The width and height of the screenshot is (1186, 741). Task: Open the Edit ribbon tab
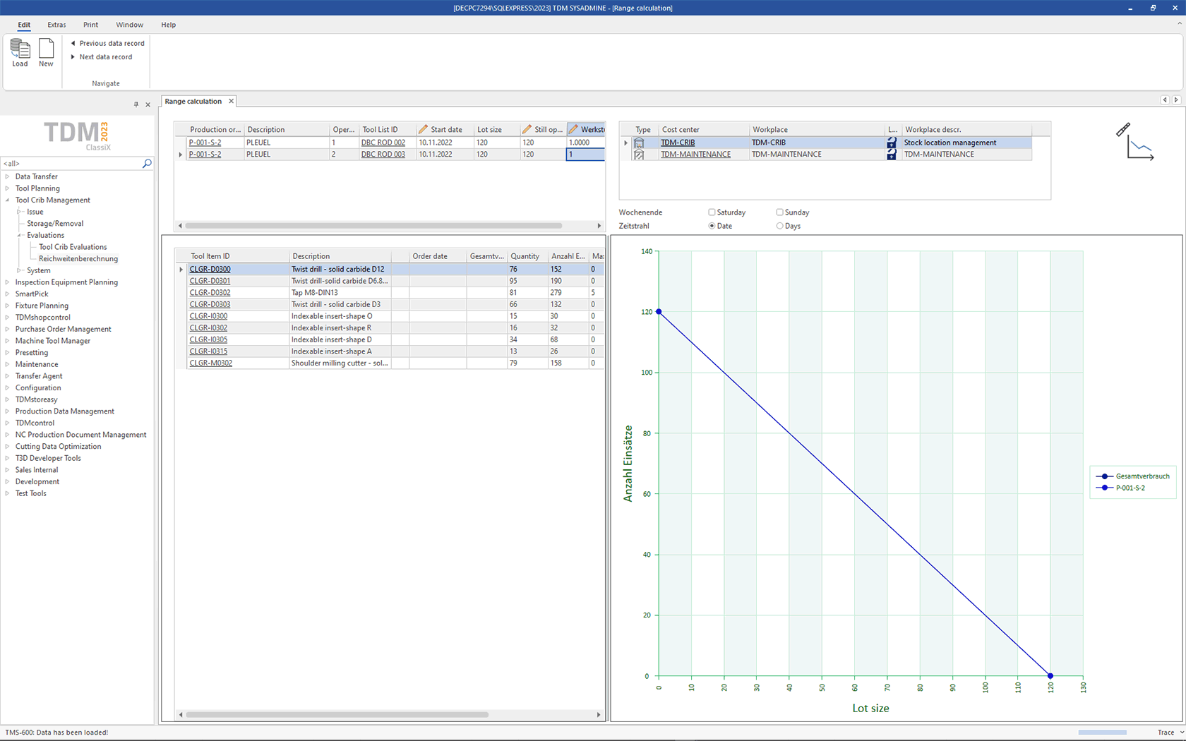24,25
